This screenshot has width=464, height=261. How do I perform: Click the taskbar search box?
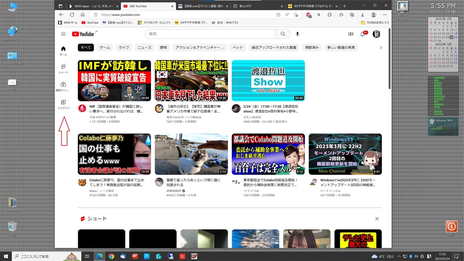pyautogui.click(x=47, y=256)
